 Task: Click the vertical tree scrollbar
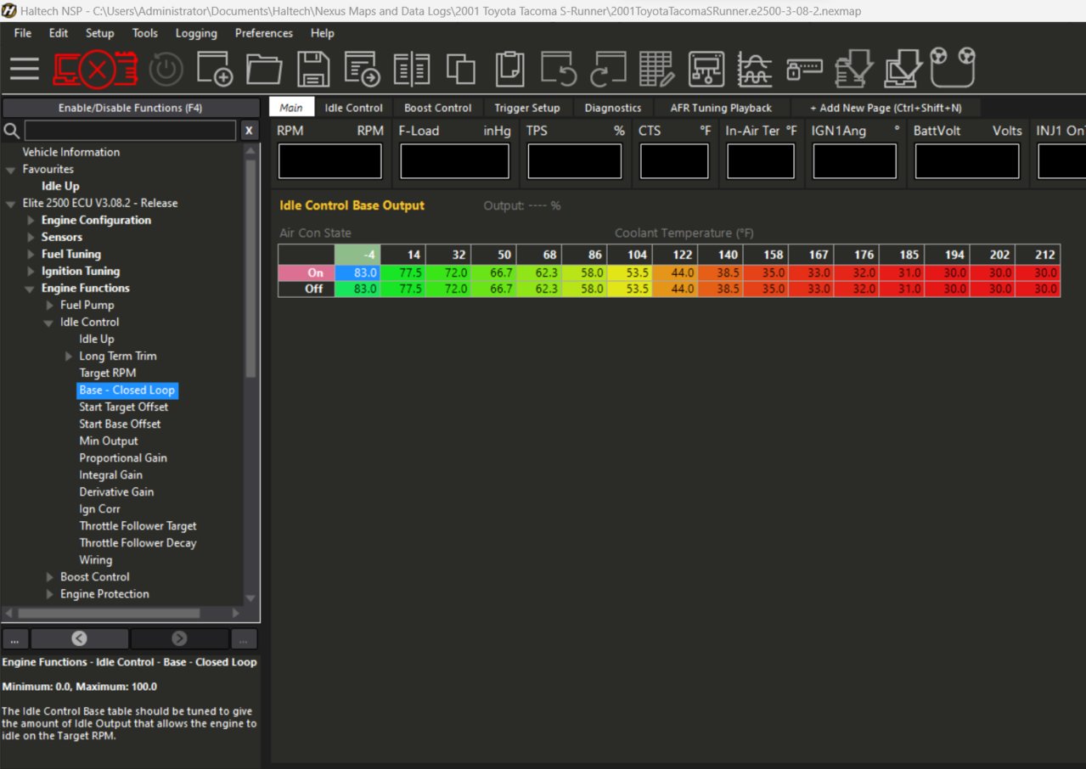tap(250, 267)
